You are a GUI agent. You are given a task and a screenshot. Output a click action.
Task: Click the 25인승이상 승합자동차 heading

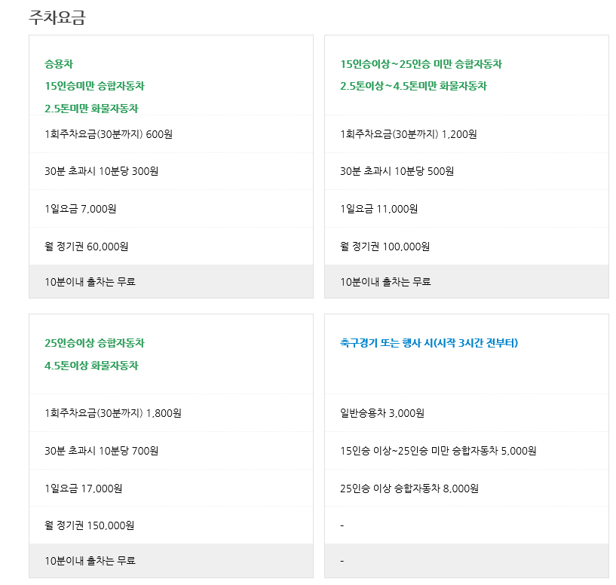pos(94,343)
